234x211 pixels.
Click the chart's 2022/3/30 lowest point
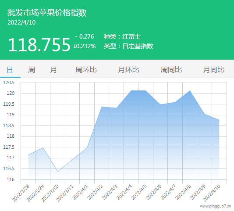click(x=58, y=171)
